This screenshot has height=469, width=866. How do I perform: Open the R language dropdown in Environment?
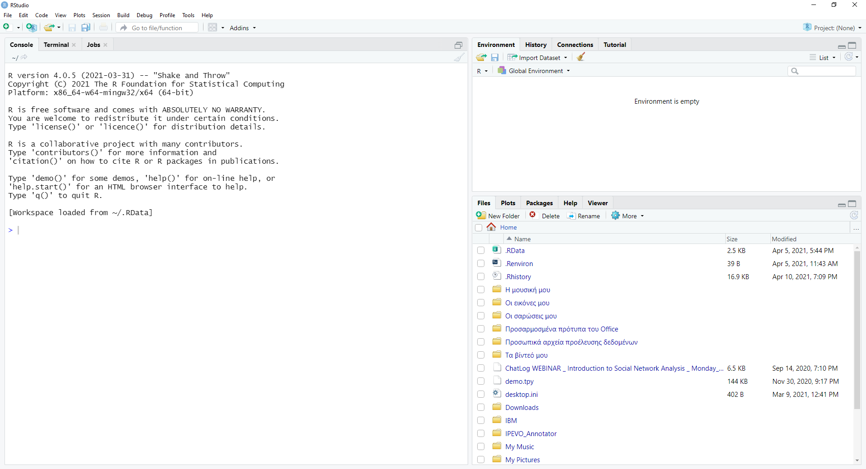tap(482, 71)
